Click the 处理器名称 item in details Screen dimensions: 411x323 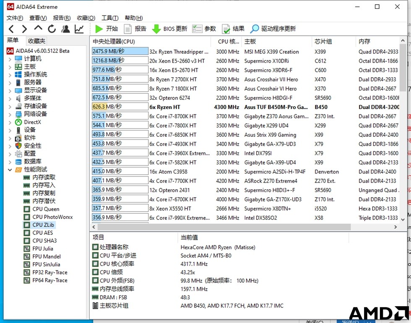(111, 247)
